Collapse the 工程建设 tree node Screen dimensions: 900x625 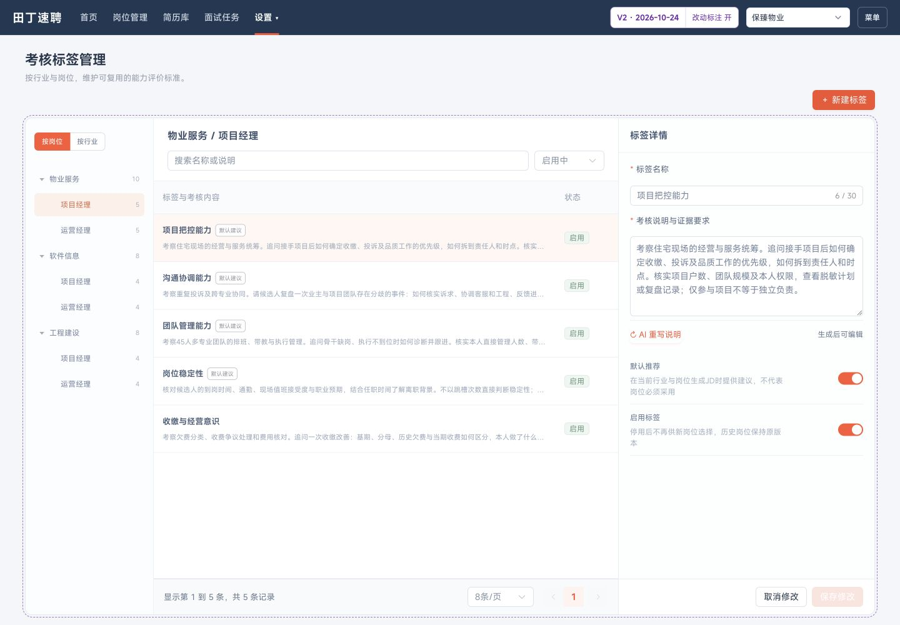[42, 333]
